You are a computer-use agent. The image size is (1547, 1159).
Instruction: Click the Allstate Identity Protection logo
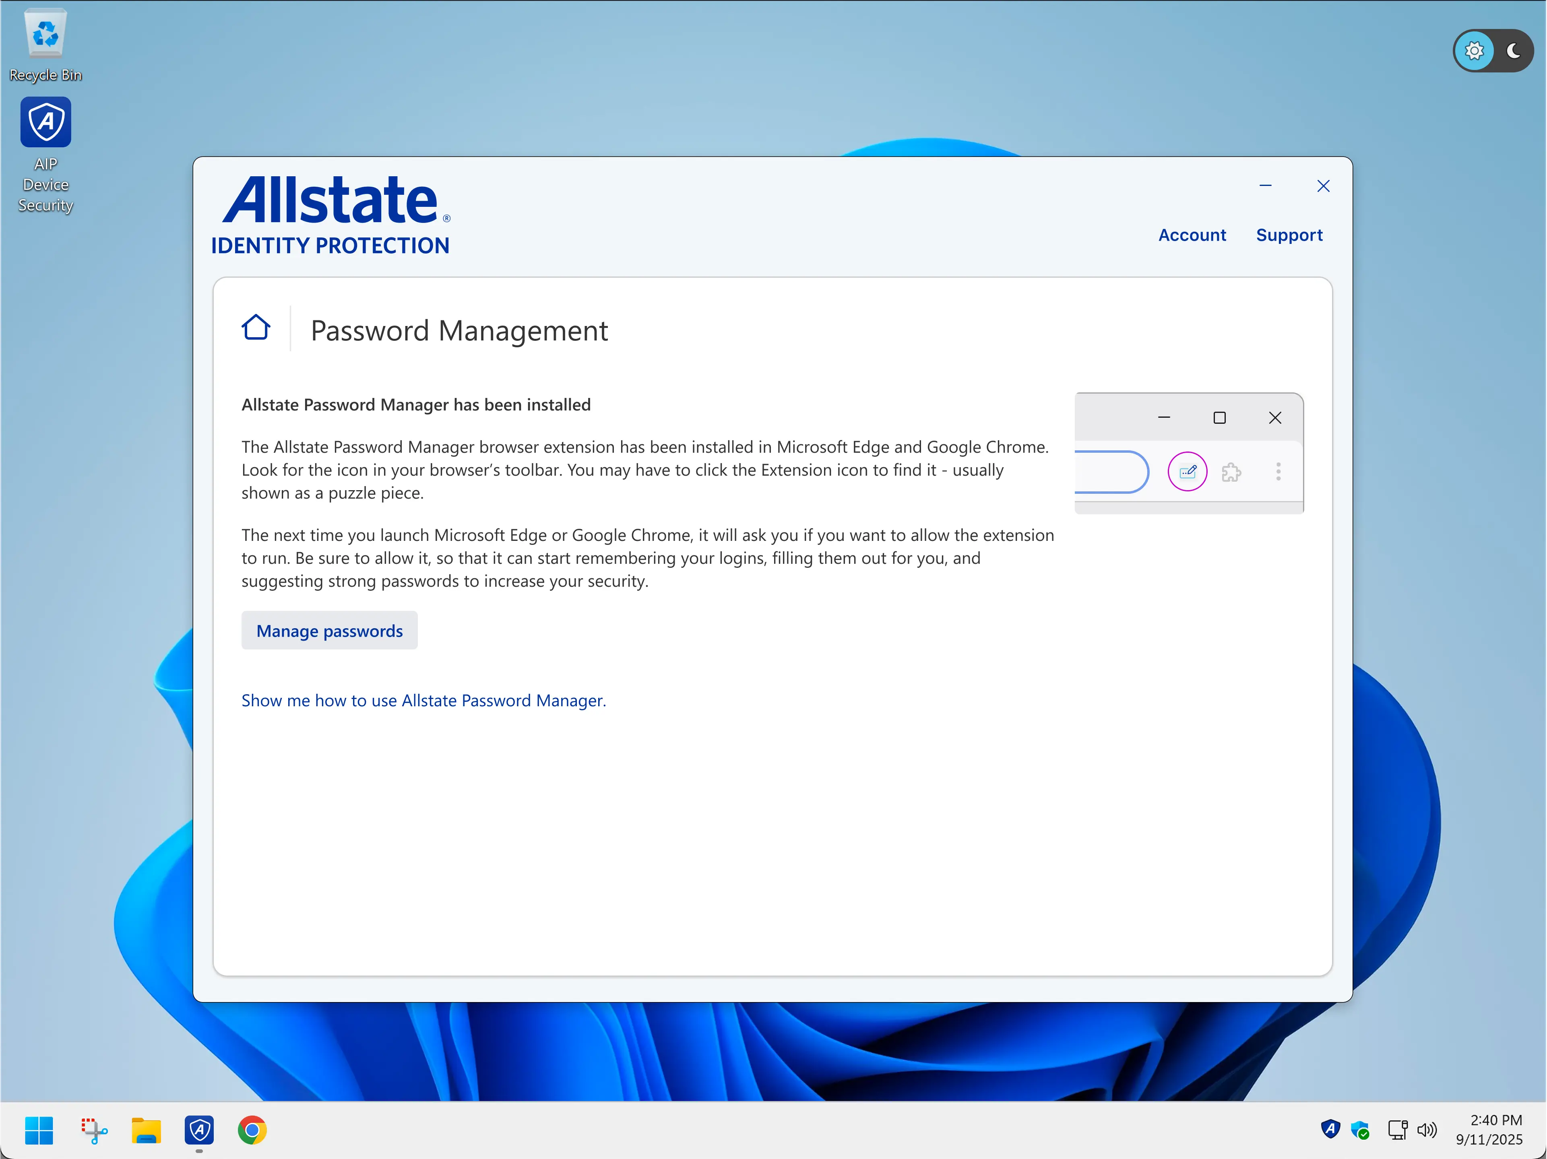pyautogui.click(x=331, y=215)
